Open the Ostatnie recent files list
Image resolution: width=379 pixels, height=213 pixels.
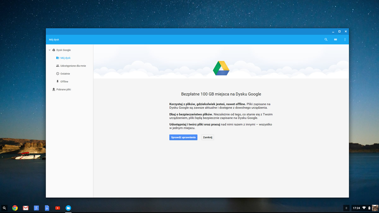tap(65, 74)
